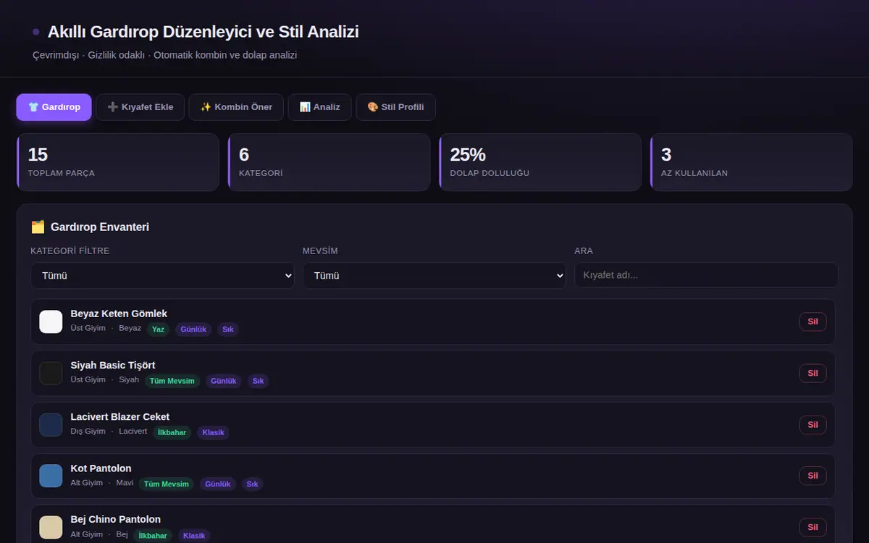The image size is (869, 543).
Task: Click the Dolap Doluluğu stat card
Action: pyautogui.click(x=540, y=162)
